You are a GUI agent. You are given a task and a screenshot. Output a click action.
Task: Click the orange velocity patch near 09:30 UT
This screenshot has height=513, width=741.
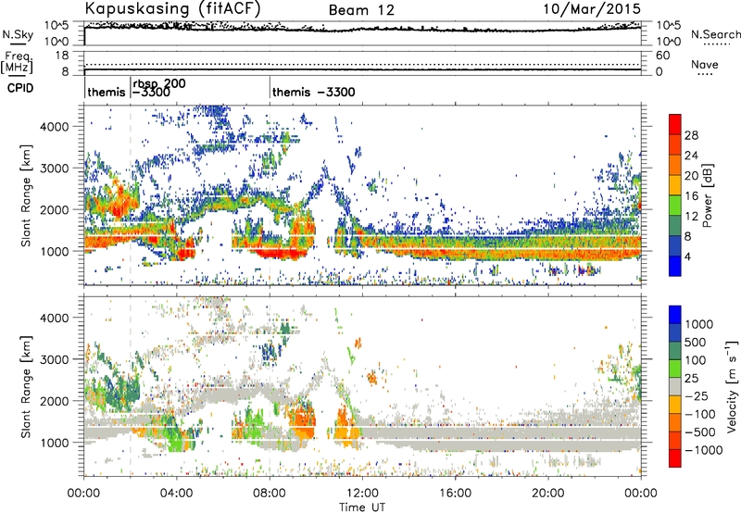(303, 420)
